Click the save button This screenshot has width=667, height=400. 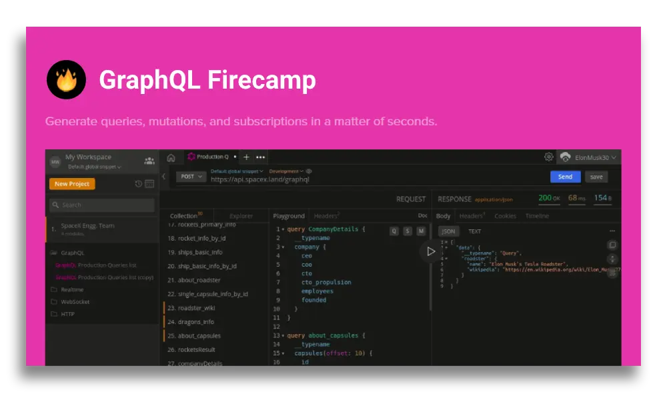tap(596, 177)
